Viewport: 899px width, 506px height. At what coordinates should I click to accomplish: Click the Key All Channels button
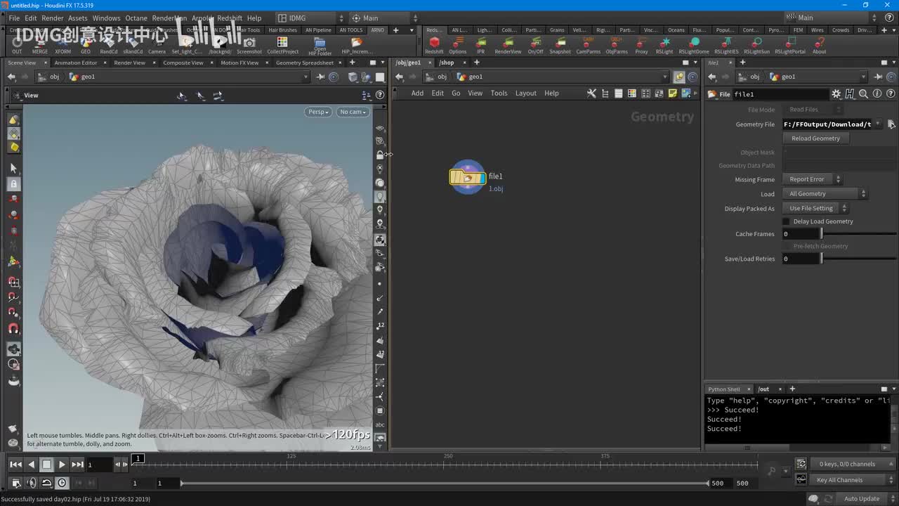point(839,480)
